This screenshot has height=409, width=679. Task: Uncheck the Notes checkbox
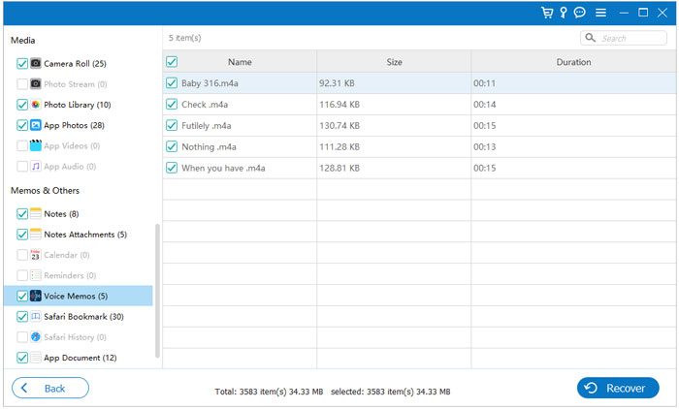click(x=22, y=214)
